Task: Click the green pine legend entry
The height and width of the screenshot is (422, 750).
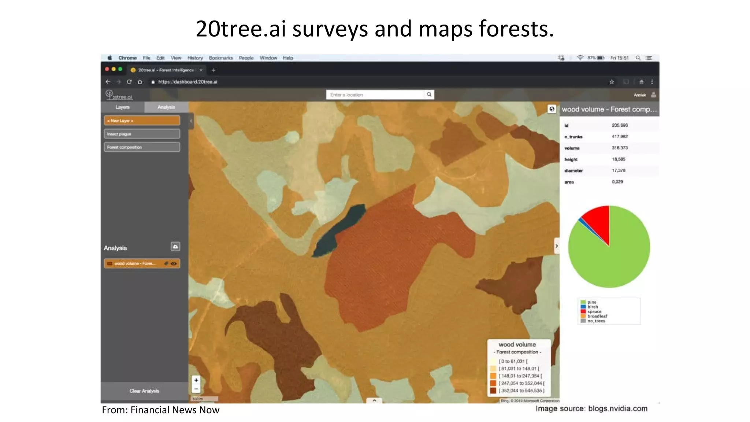Action: click(x=588, y=302)
